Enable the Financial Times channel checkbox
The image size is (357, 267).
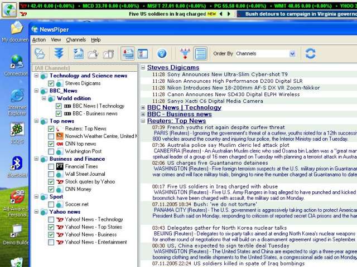click(51, 166)
